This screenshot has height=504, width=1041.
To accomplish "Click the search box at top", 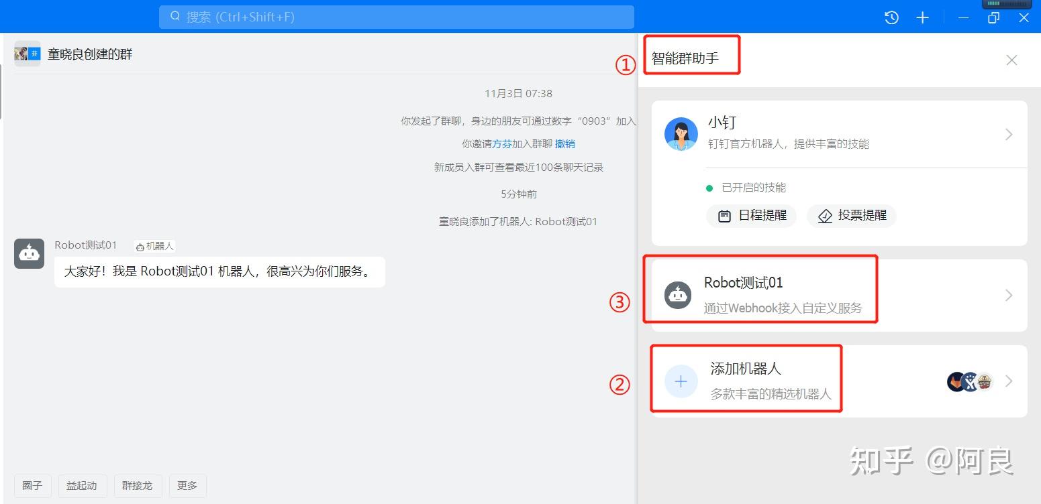I will point(397,17).
